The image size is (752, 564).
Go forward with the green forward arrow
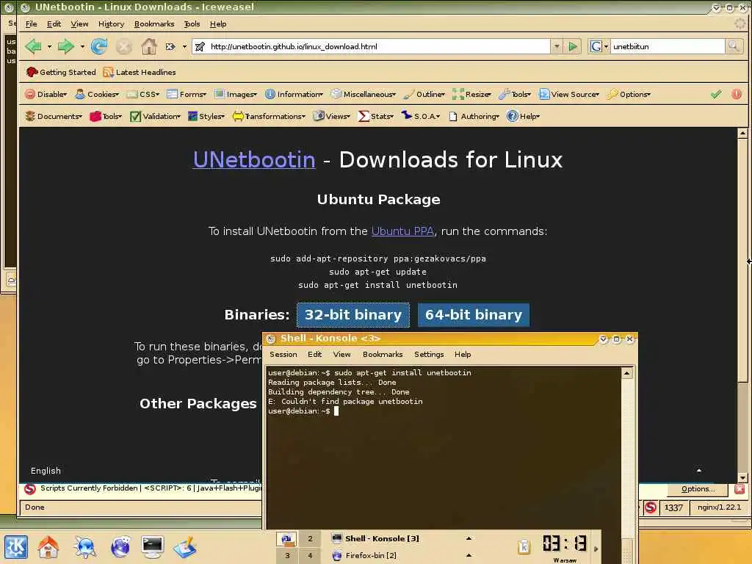coord(65,46)
